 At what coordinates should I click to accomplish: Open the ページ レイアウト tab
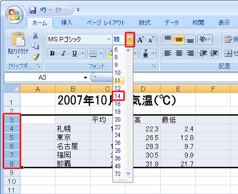coord(106,23)
